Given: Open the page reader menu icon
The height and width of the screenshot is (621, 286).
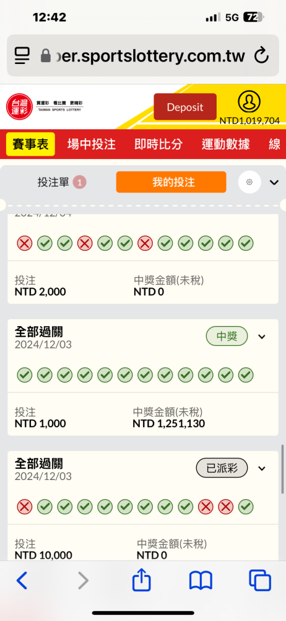Looking at the screenshot, I should tap(22, 55).
